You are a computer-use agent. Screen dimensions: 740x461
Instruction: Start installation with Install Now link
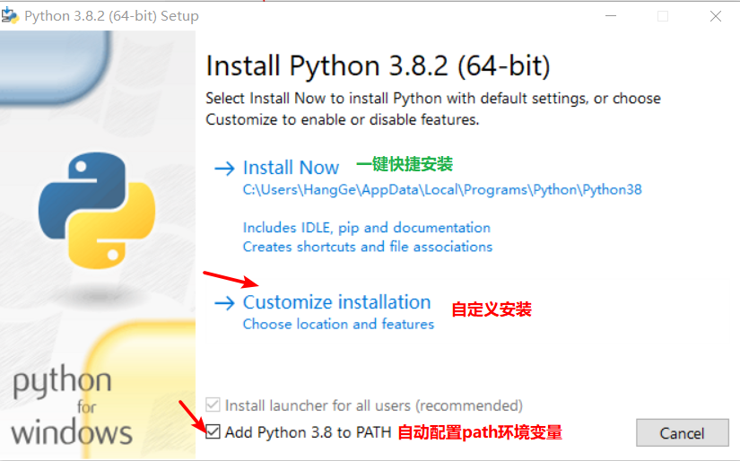tap(291, 168)
